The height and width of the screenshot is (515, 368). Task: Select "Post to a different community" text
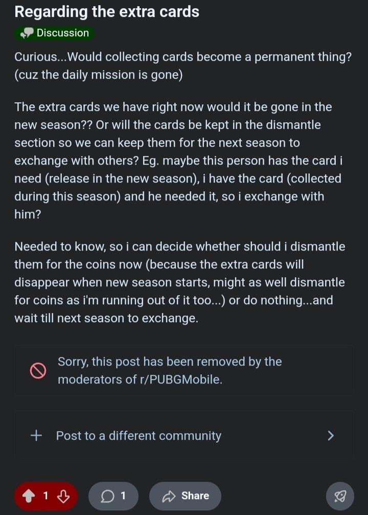pyautogui.click(x=139, y=436)
